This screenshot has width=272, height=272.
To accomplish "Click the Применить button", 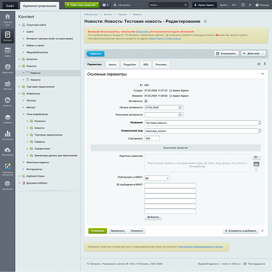I will pos(117,231).
